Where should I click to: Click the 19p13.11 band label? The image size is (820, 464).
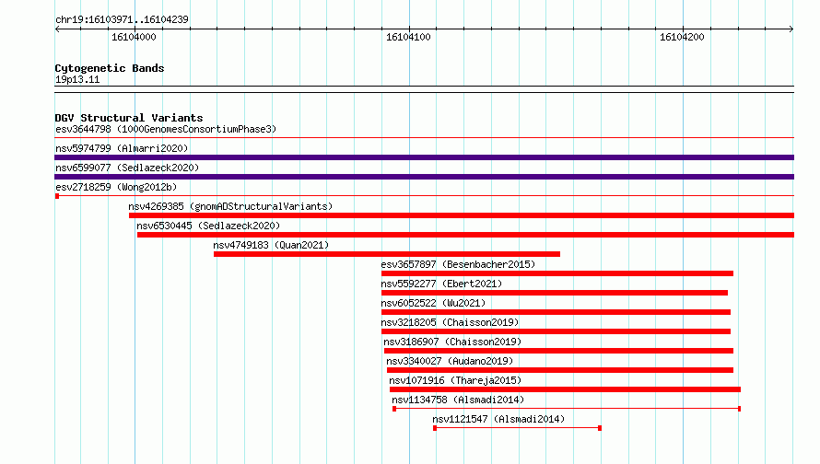[77, 79]
